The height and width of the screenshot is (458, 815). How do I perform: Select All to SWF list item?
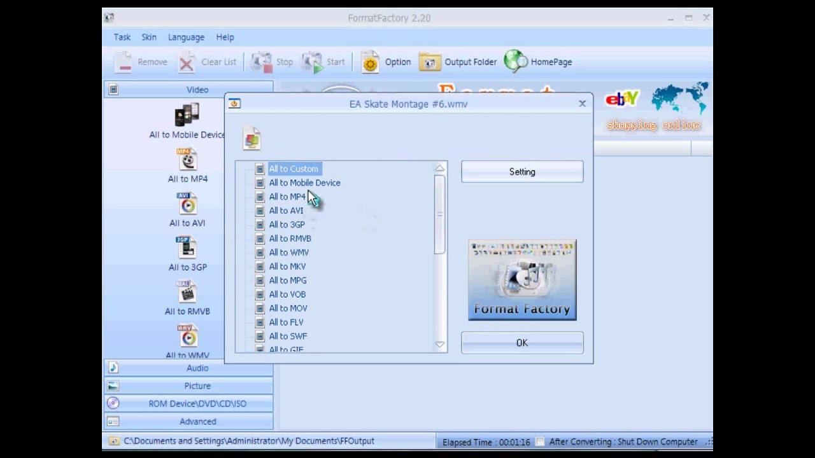[288, 337]
